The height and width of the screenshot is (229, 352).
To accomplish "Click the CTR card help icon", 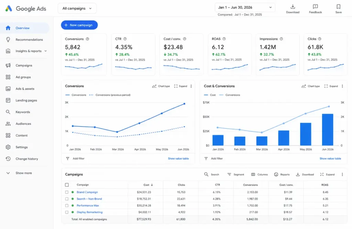I will click(x=125, y=39).
